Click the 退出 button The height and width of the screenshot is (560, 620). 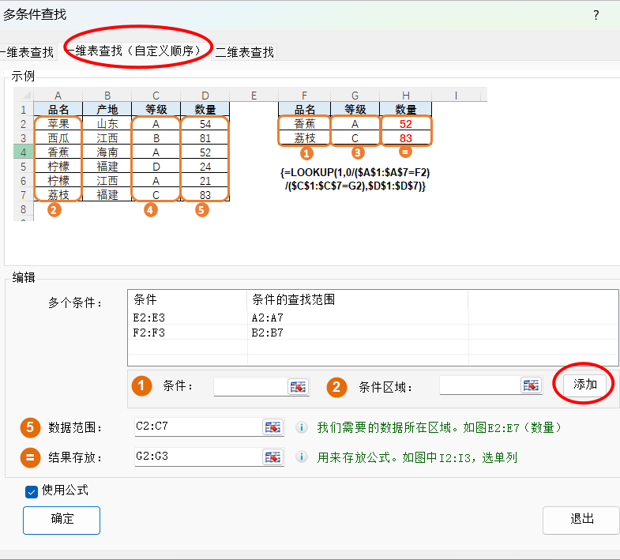click(x=581, y=520)
